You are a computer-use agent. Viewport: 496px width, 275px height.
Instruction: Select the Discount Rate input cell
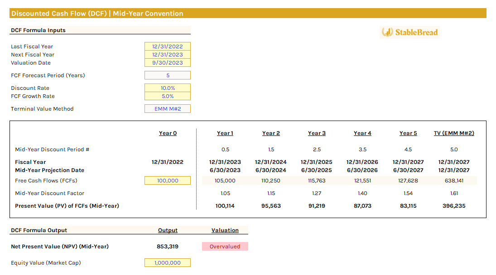click(168, 88)
